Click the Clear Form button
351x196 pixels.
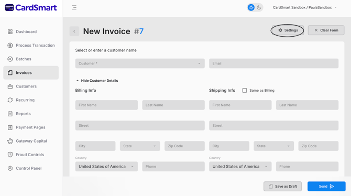point(326,30)
